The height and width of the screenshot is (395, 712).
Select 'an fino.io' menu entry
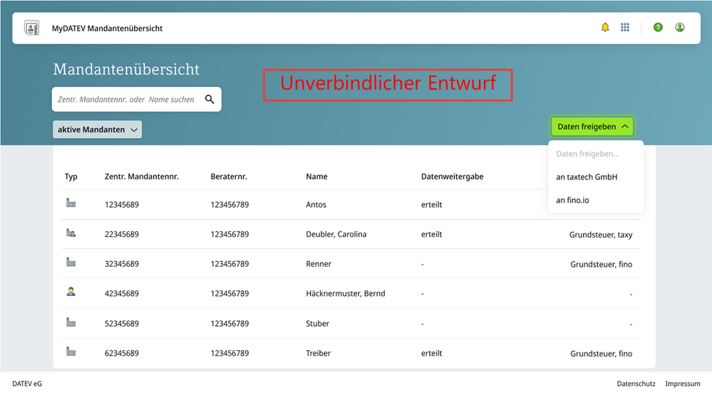(x=572, y=200)
